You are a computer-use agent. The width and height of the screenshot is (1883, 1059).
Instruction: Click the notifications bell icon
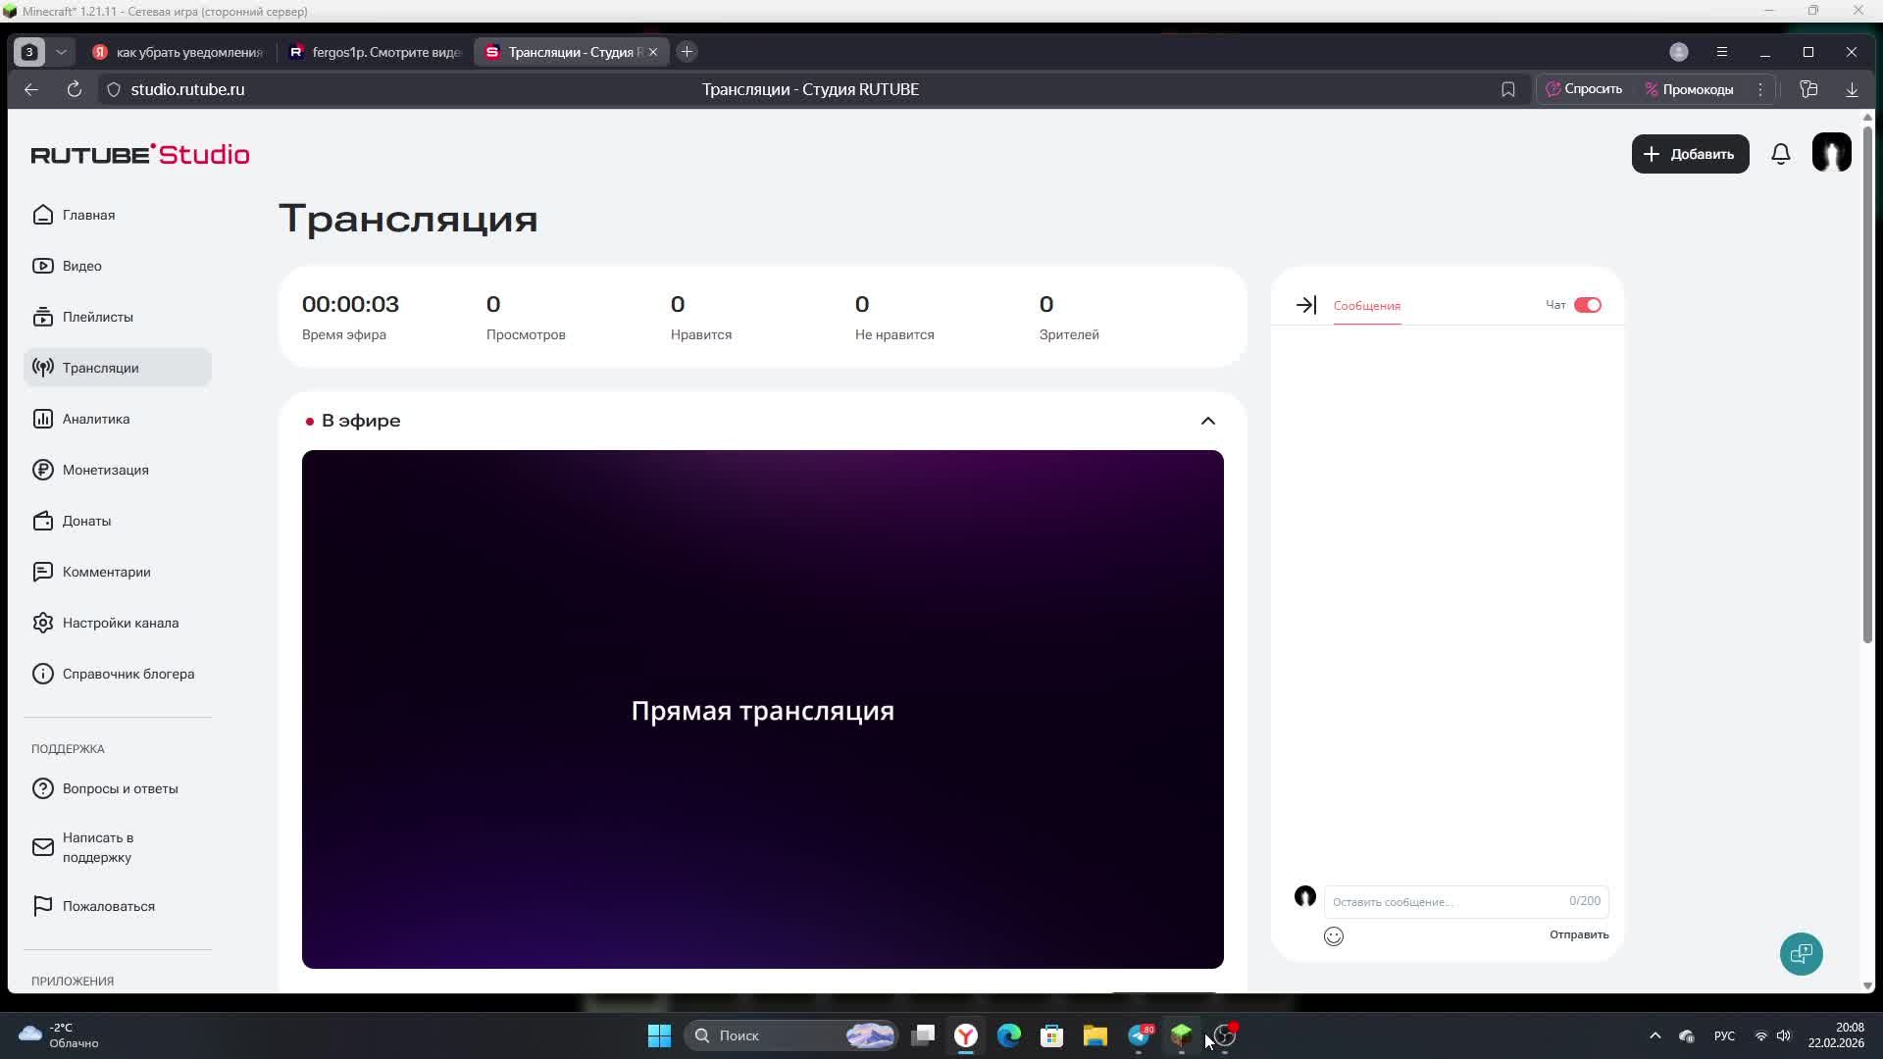click(1781, 154)
